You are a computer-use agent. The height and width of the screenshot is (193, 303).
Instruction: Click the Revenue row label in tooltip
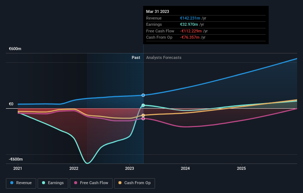[x=154, y=18]
